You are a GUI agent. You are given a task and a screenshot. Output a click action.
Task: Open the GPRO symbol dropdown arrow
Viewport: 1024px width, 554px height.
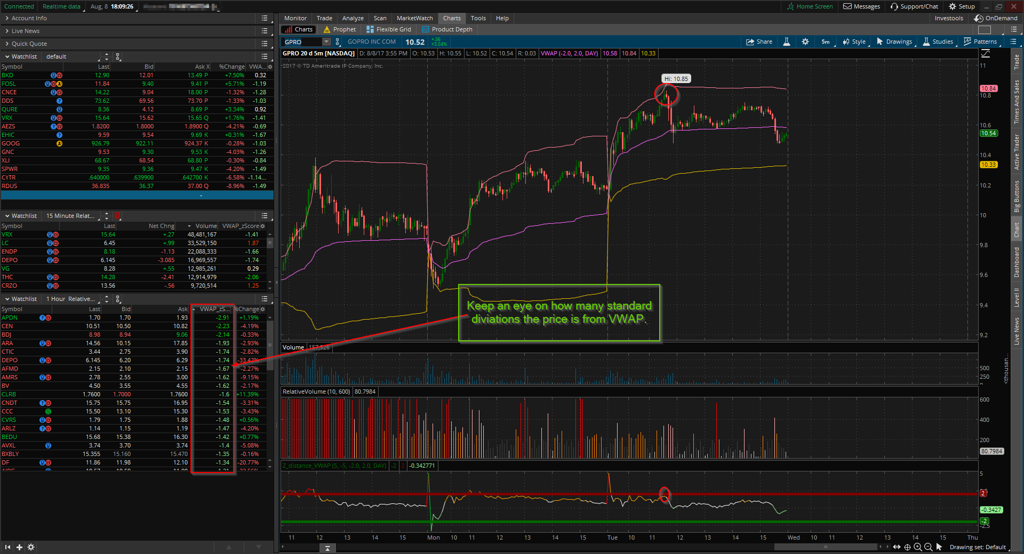click(x=326, y=42)
